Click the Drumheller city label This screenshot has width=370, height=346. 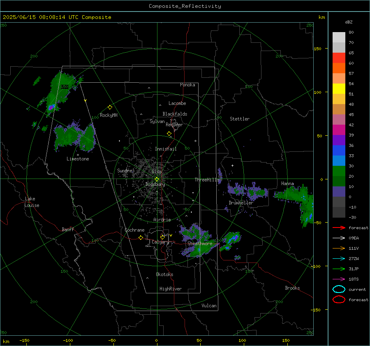241,203
